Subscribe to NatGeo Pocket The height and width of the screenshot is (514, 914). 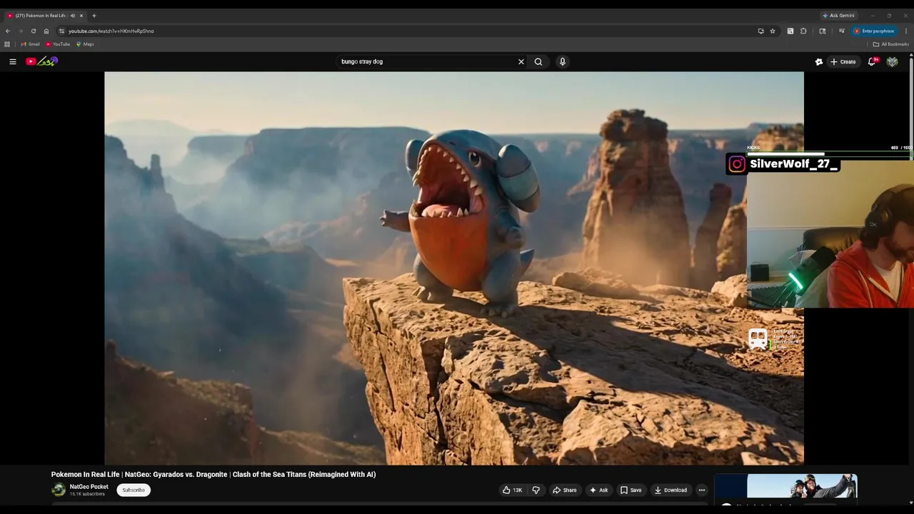[x=134, y=490]
